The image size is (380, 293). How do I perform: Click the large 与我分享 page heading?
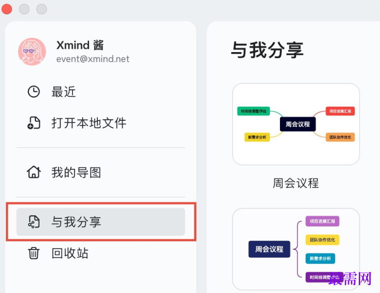click(x=267, y=50)
